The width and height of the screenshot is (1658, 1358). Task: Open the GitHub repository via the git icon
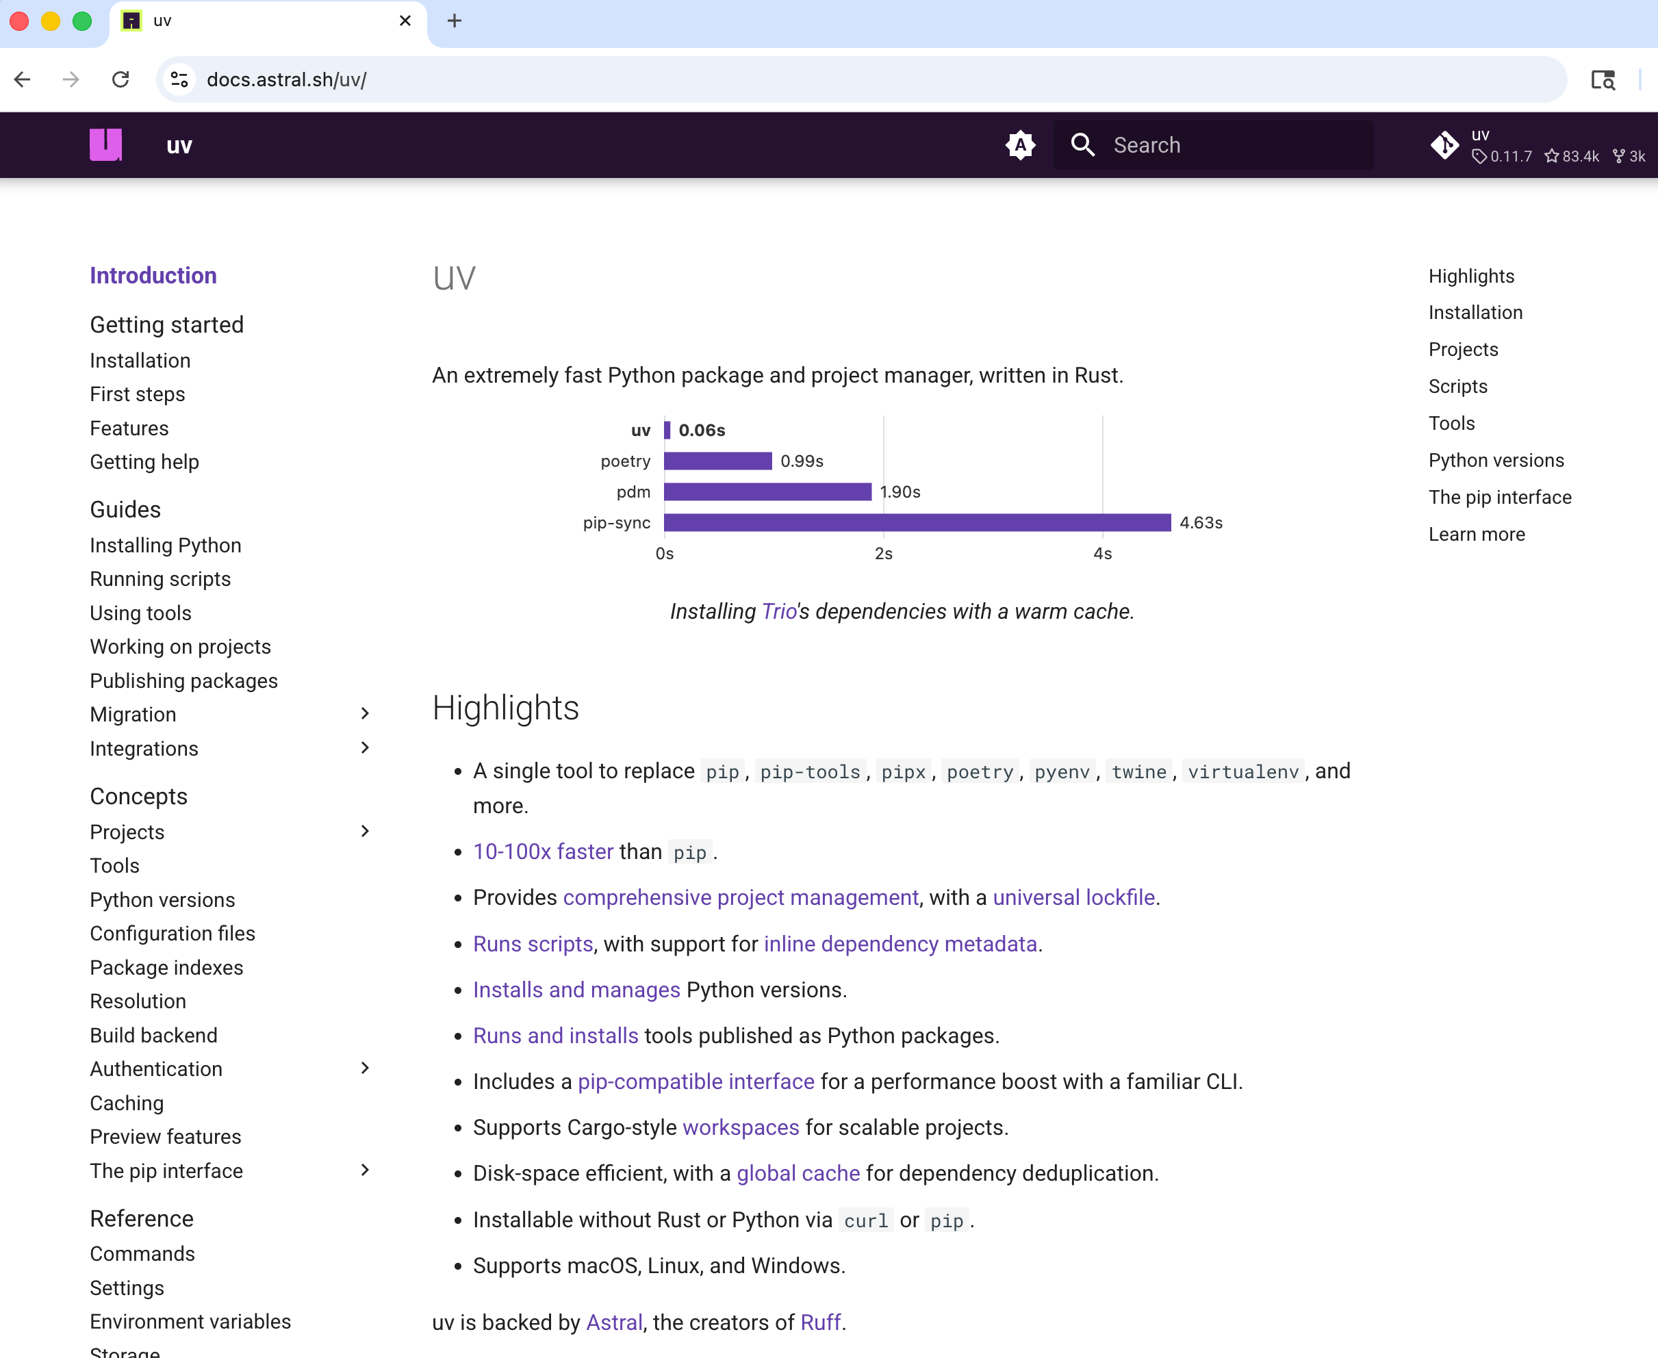[x=1444, y=144]
